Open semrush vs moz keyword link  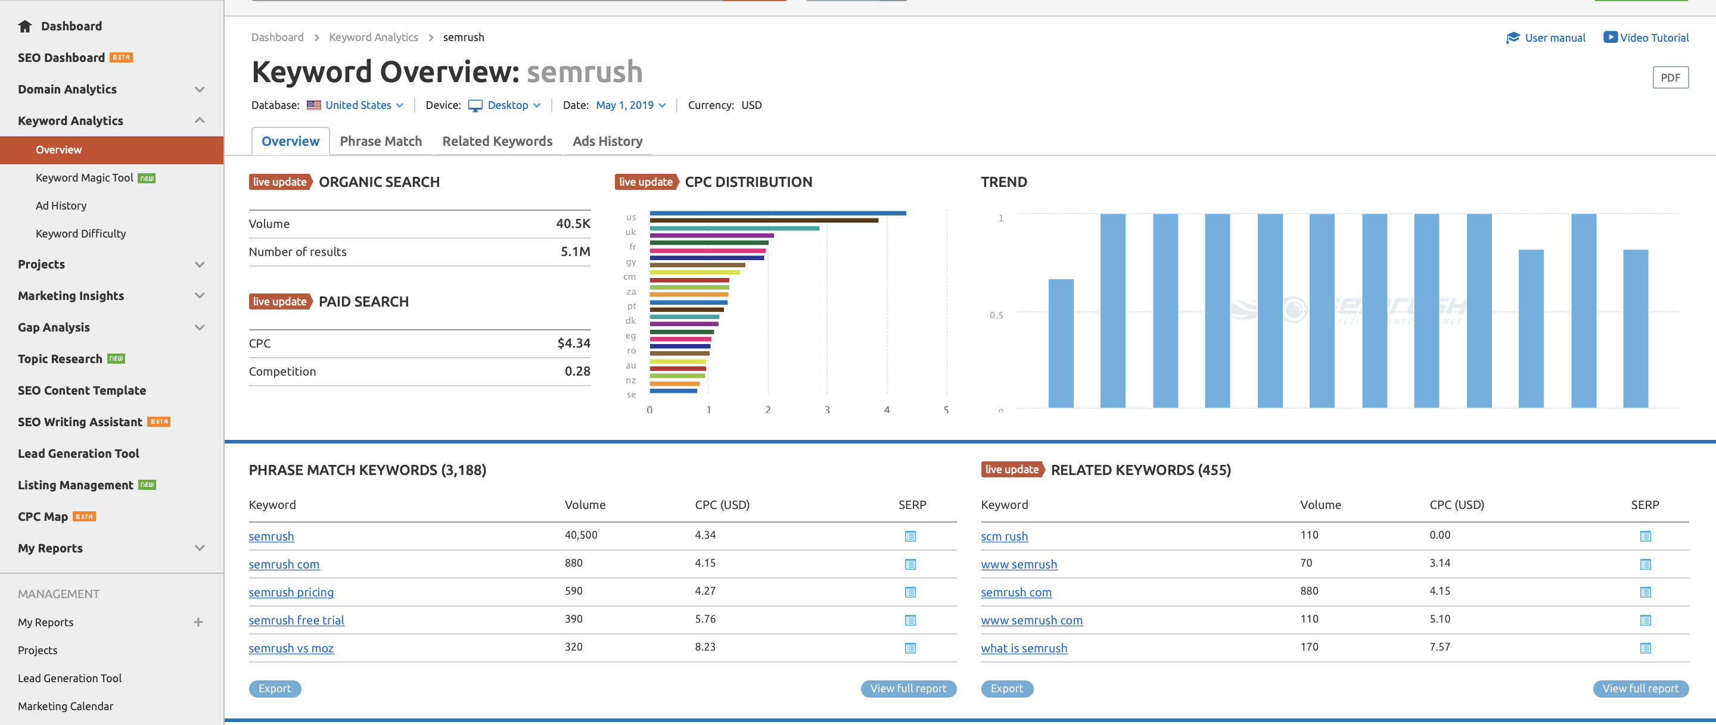tap(291, 648)
